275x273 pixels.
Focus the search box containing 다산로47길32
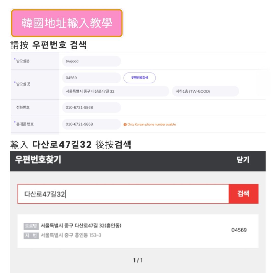point(123,194)
